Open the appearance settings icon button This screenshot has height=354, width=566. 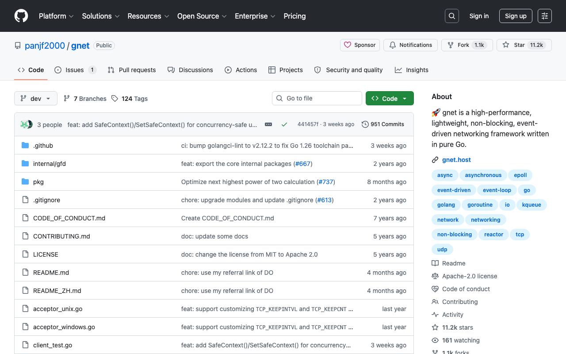click(x=545, y=16)
